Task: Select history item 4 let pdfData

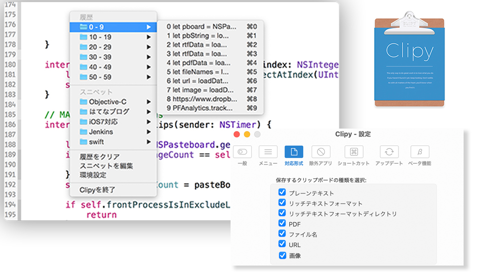Action: [212, 63]
